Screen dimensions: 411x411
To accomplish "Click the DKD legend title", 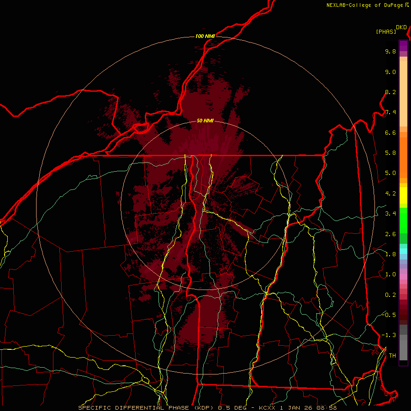I will point(401,27).
